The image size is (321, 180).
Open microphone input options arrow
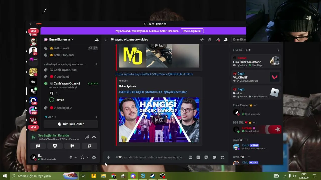pos(76,157)
